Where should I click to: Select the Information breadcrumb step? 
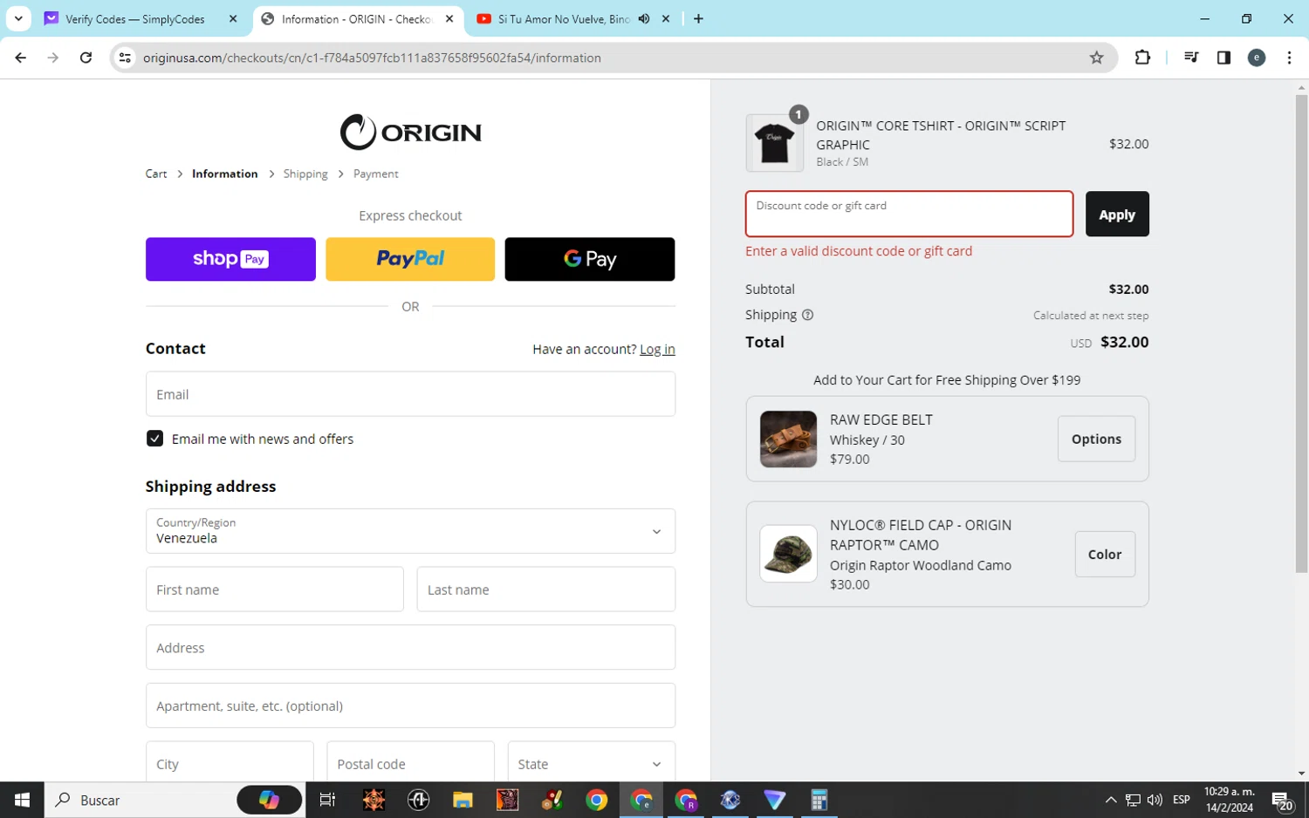point(225,174)
